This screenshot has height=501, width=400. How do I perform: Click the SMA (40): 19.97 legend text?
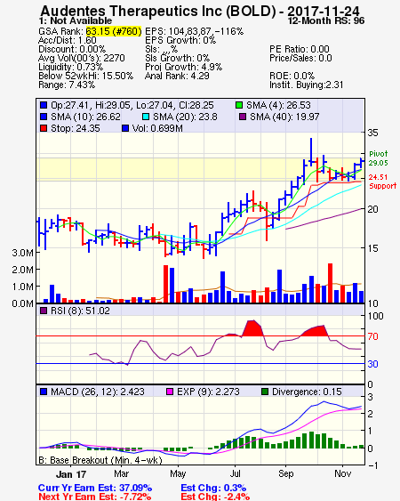pos(284,117)
